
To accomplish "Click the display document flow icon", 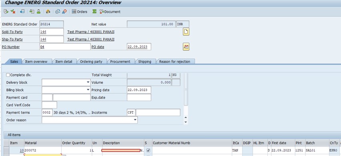I will click(x=6, y=12).
